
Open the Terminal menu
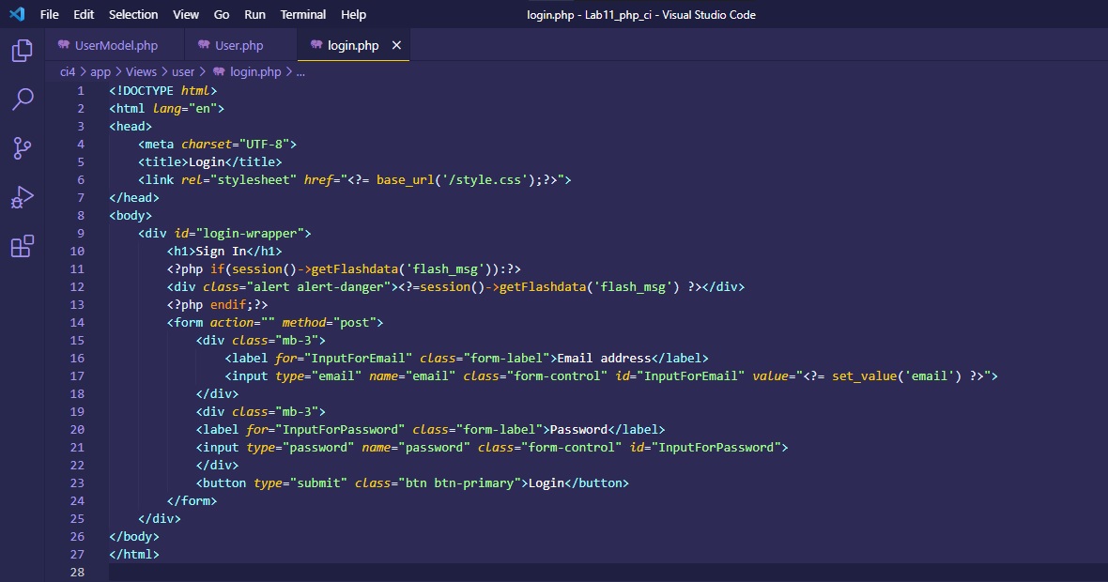click(x=302, y=14)
